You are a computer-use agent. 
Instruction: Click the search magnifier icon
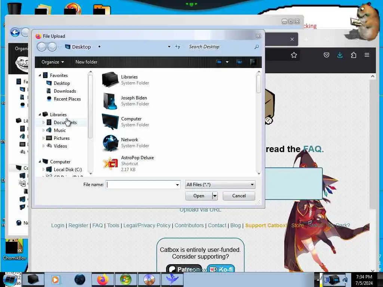coord(257,47)
